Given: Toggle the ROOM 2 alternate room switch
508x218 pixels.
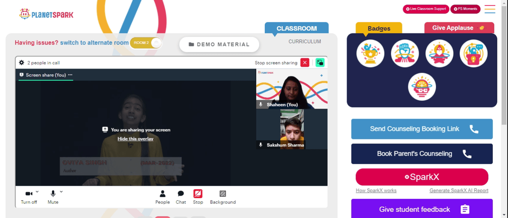Looking at the screenshot, I should coord(146,43).
